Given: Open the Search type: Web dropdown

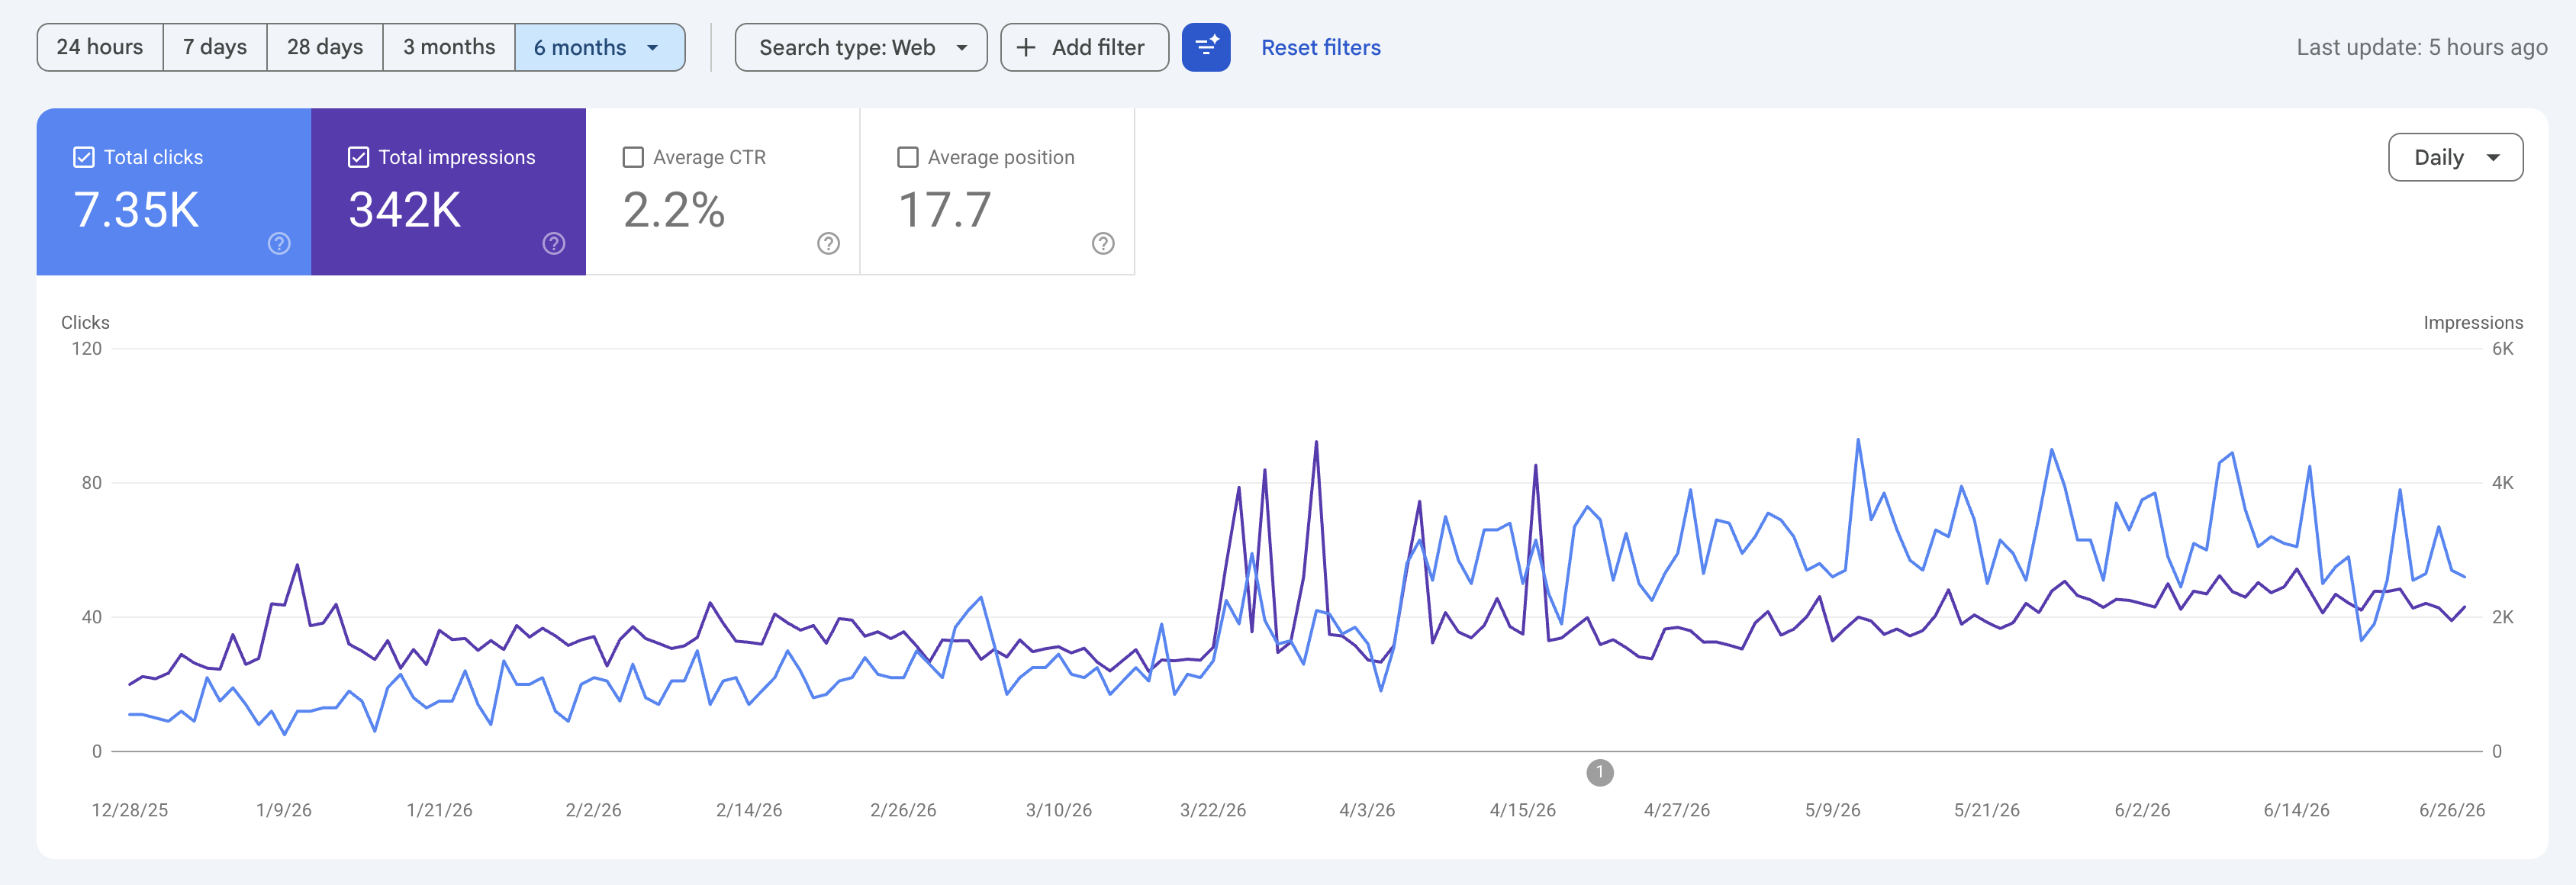Looking at the screenshot, I should (x=861, y=47).
